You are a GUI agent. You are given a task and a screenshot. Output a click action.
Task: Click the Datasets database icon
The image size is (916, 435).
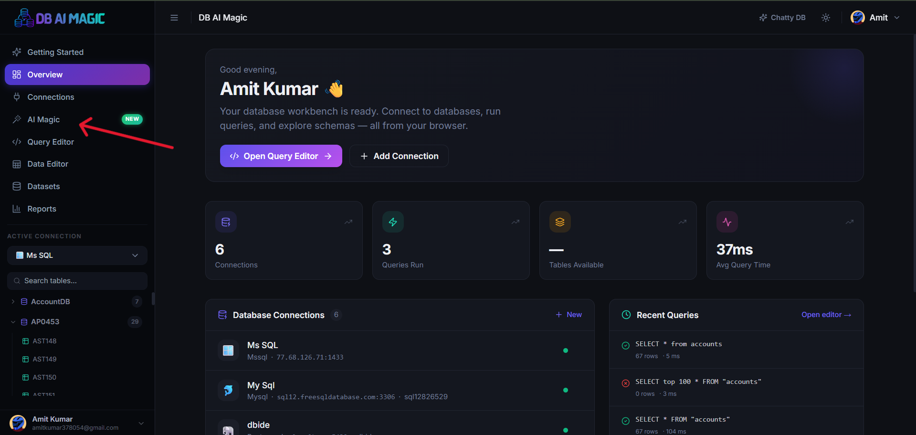coord(17,186)
